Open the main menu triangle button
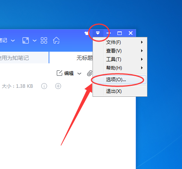The height and width of the screenshot is (169, 182). pyautogui.click(x=98, y=33)
